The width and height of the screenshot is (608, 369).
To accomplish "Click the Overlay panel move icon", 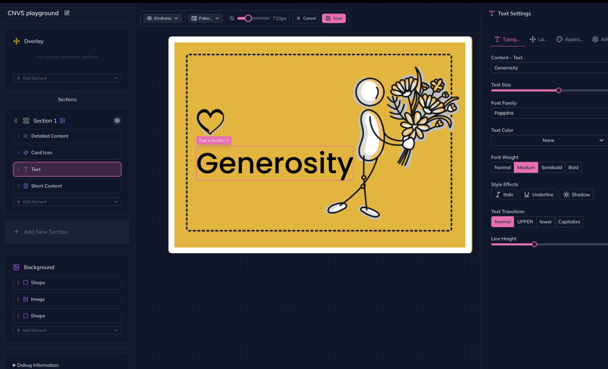I will [16, 41].
